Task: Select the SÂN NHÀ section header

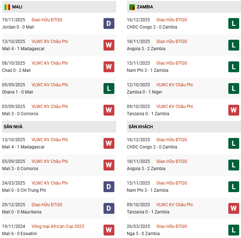Action: click(13, 127)
